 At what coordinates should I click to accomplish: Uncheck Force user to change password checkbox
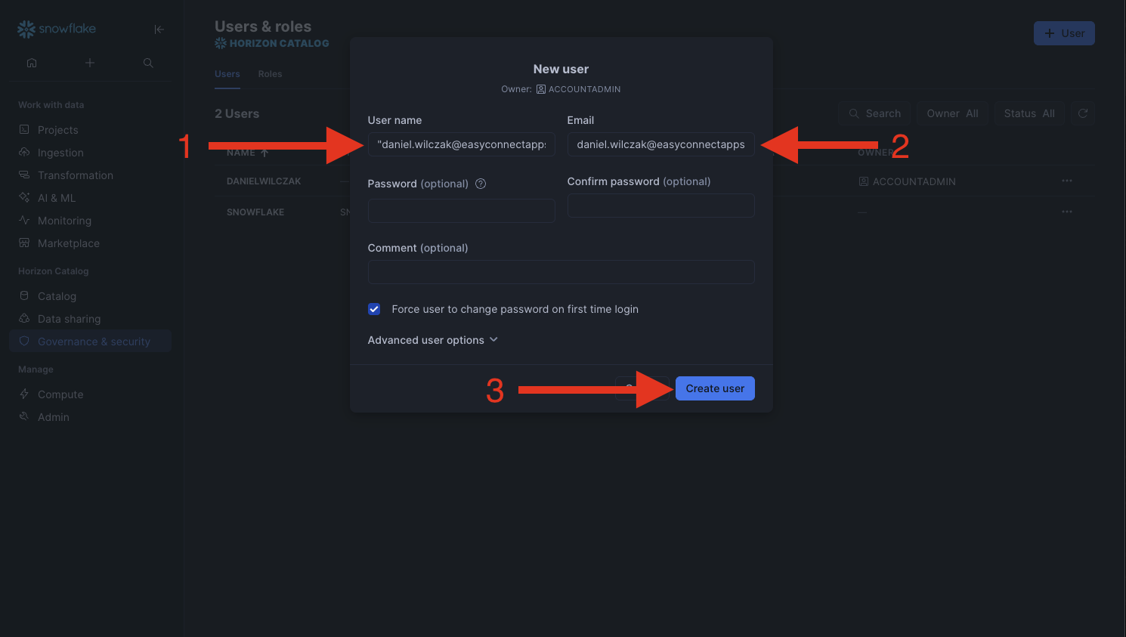tap(374, 309)
